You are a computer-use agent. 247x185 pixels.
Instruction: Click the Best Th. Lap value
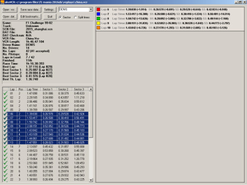click(32, 79)
